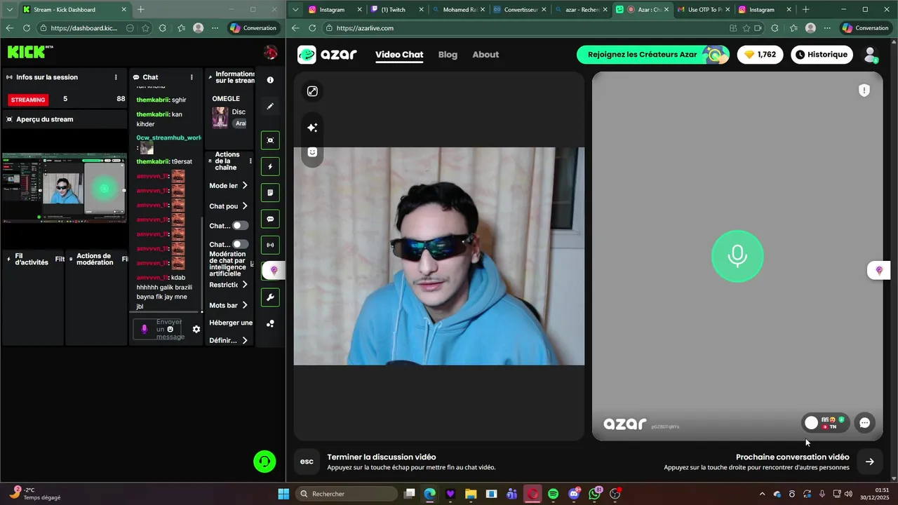Viewport: 898px width, 505px height.
Task: Open Actions de la chaîne panel menu
Action: (x=250, y=161)
